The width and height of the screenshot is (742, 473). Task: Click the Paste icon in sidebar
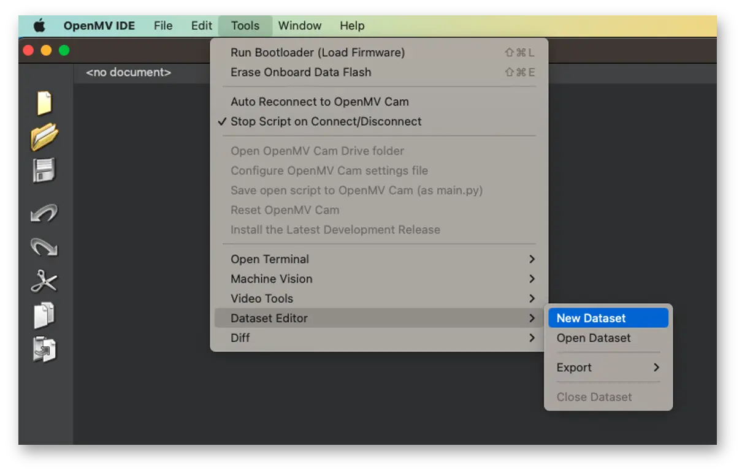[44, 350]
